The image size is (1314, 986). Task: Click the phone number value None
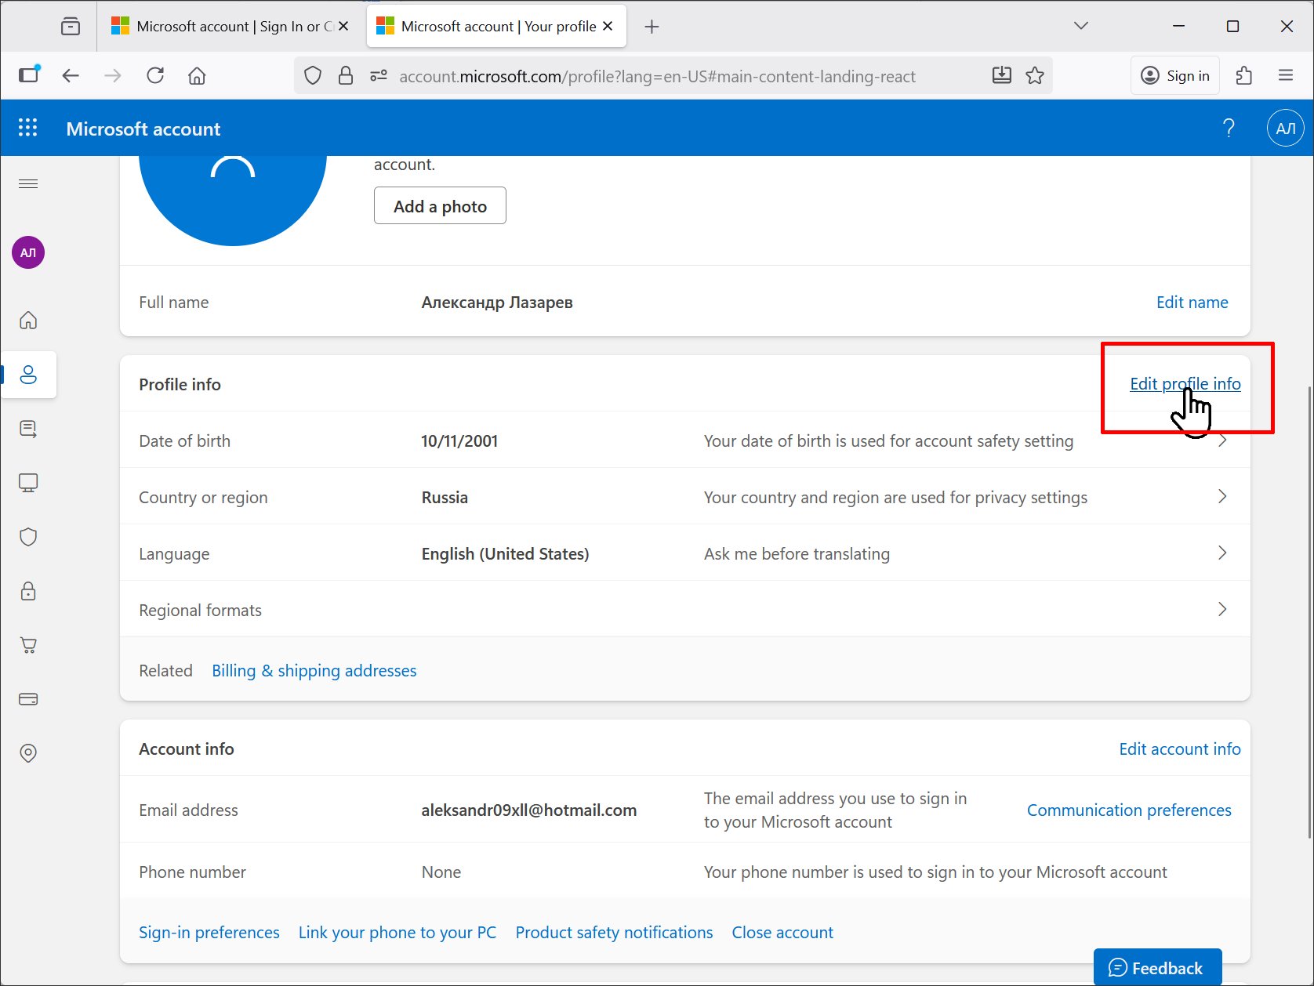(x=441, y=872)
